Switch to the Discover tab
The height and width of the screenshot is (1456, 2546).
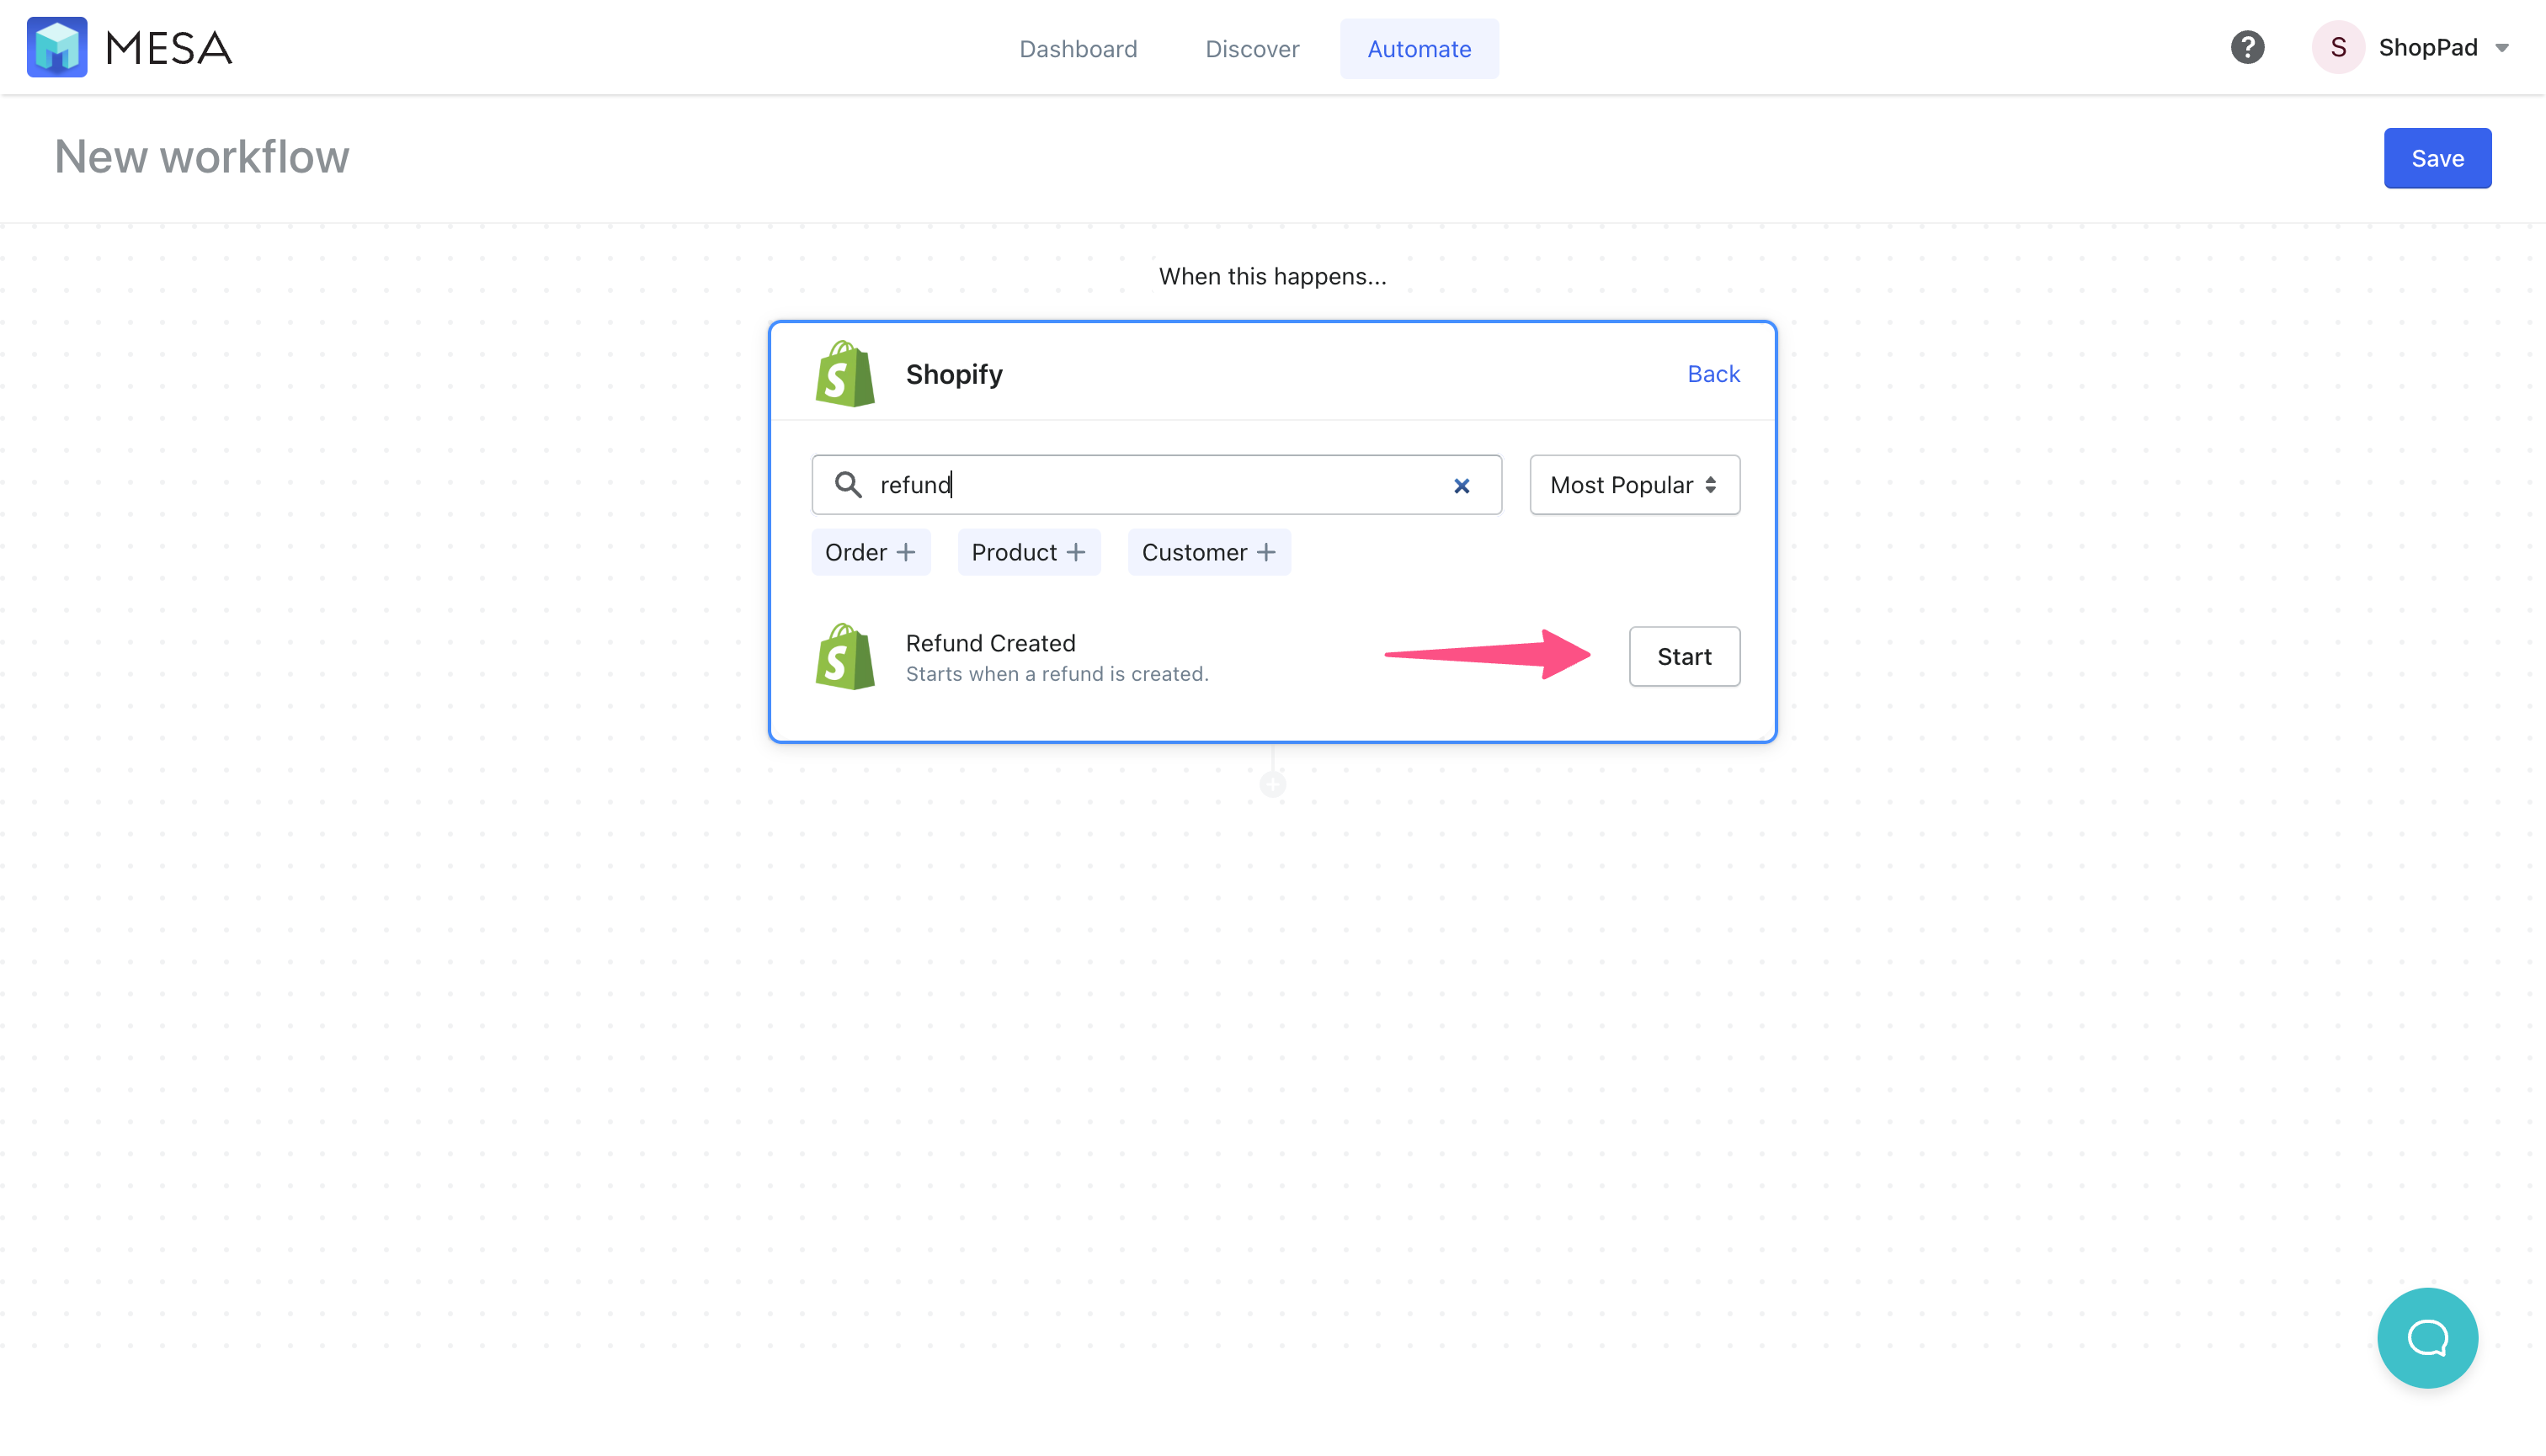[x=1251, y=48]
